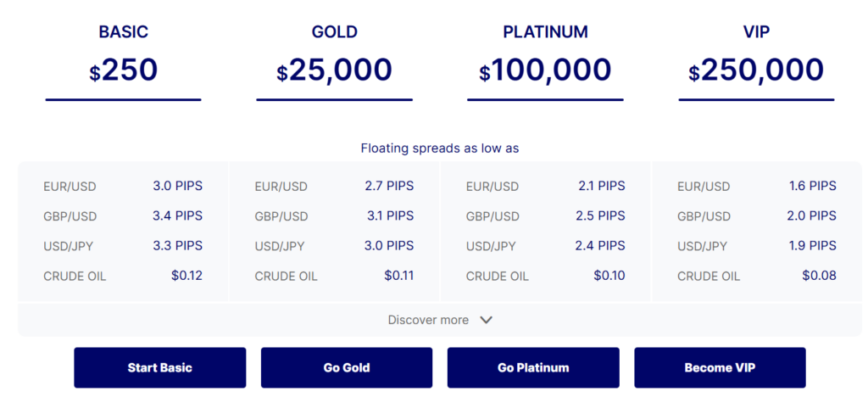Select the Go Platinum button
868x397 pixels.
point(533,368)
